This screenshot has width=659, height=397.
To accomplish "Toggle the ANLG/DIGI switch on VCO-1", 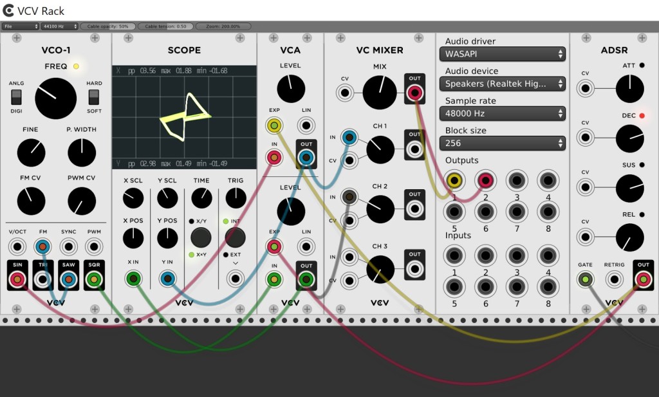I will 16,97.
